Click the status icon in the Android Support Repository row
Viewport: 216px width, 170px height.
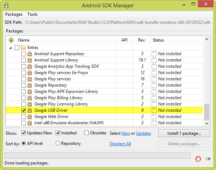[x=154, y=54]
